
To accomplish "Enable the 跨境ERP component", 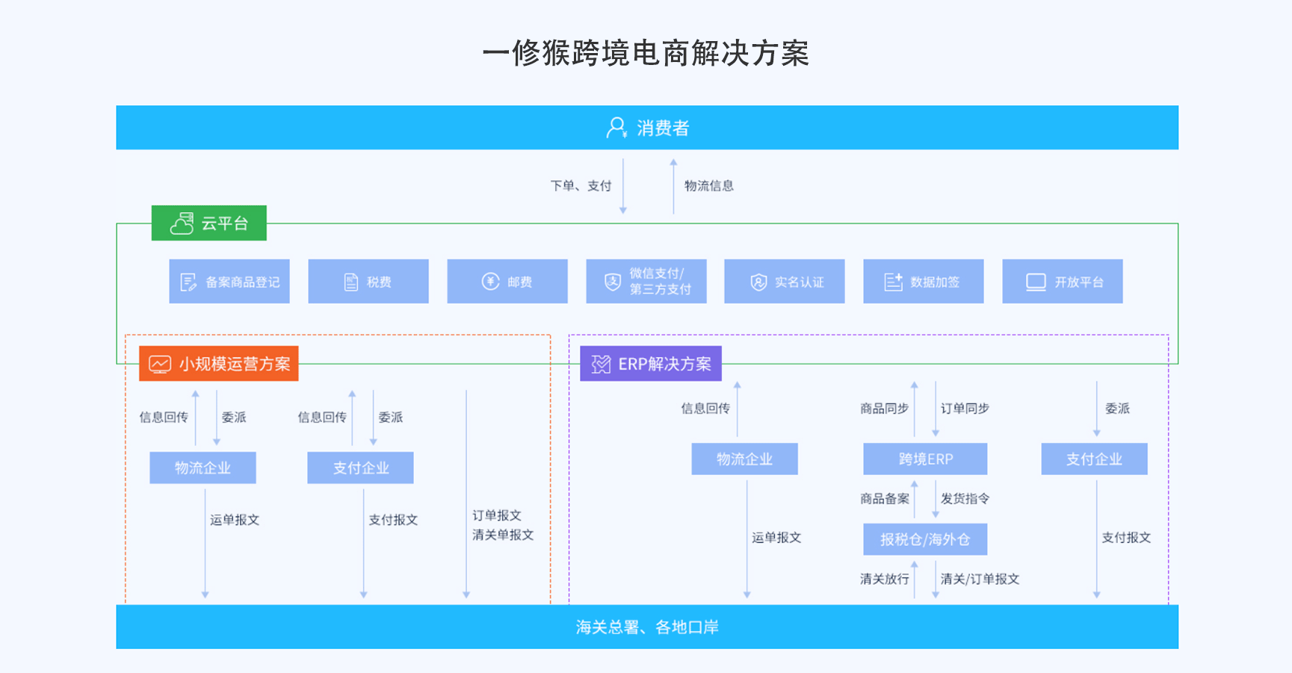I will pos(925,459).
